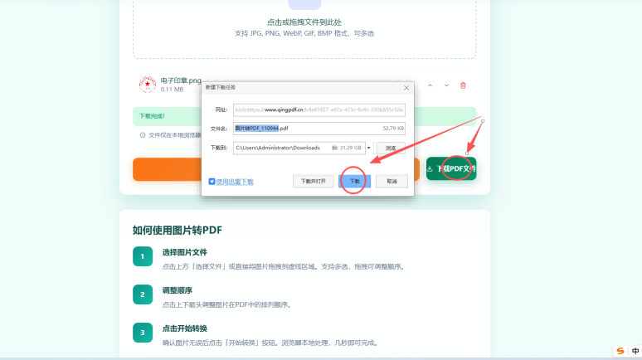Click the red trash delete icon
The image size is (642, 360).
463,85
